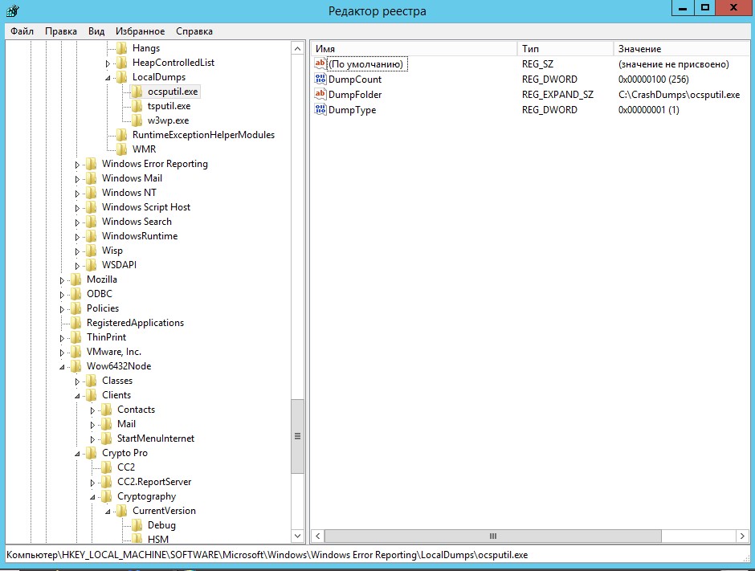Screen dimensions: 755x571
Task: Expand the CC2.ReportServer key
Action: coord(92,483)
